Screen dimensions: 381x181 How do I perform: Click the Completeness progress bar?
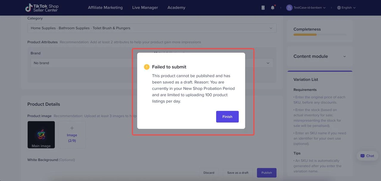[320, 35]
